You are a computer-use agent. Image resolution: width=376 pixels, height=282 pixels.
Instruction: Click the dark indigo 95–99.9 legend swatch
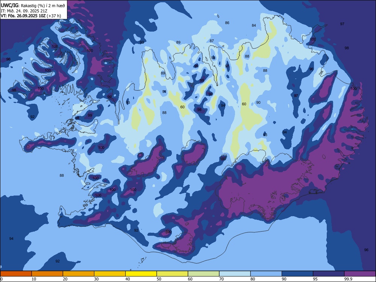(x=329, y=274)
